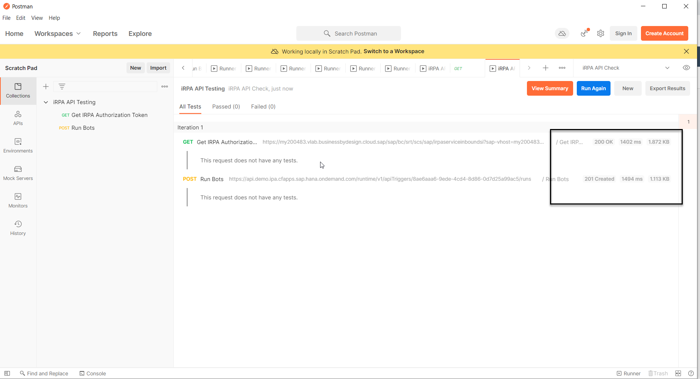Open the History sidebar panel
700x379 pixels.
tap(18, 228)
